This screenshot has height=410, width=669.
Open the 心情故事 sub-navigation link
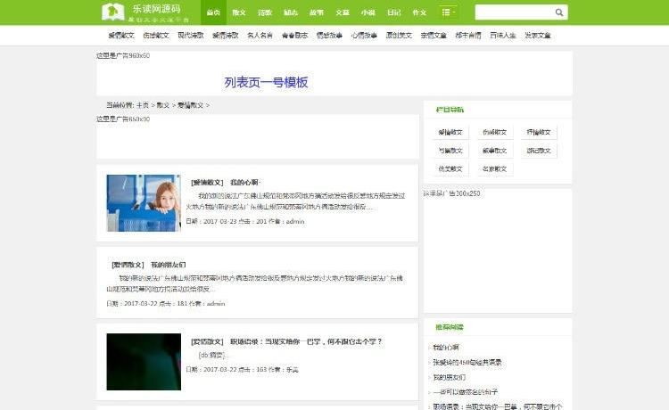click(364, 36)
